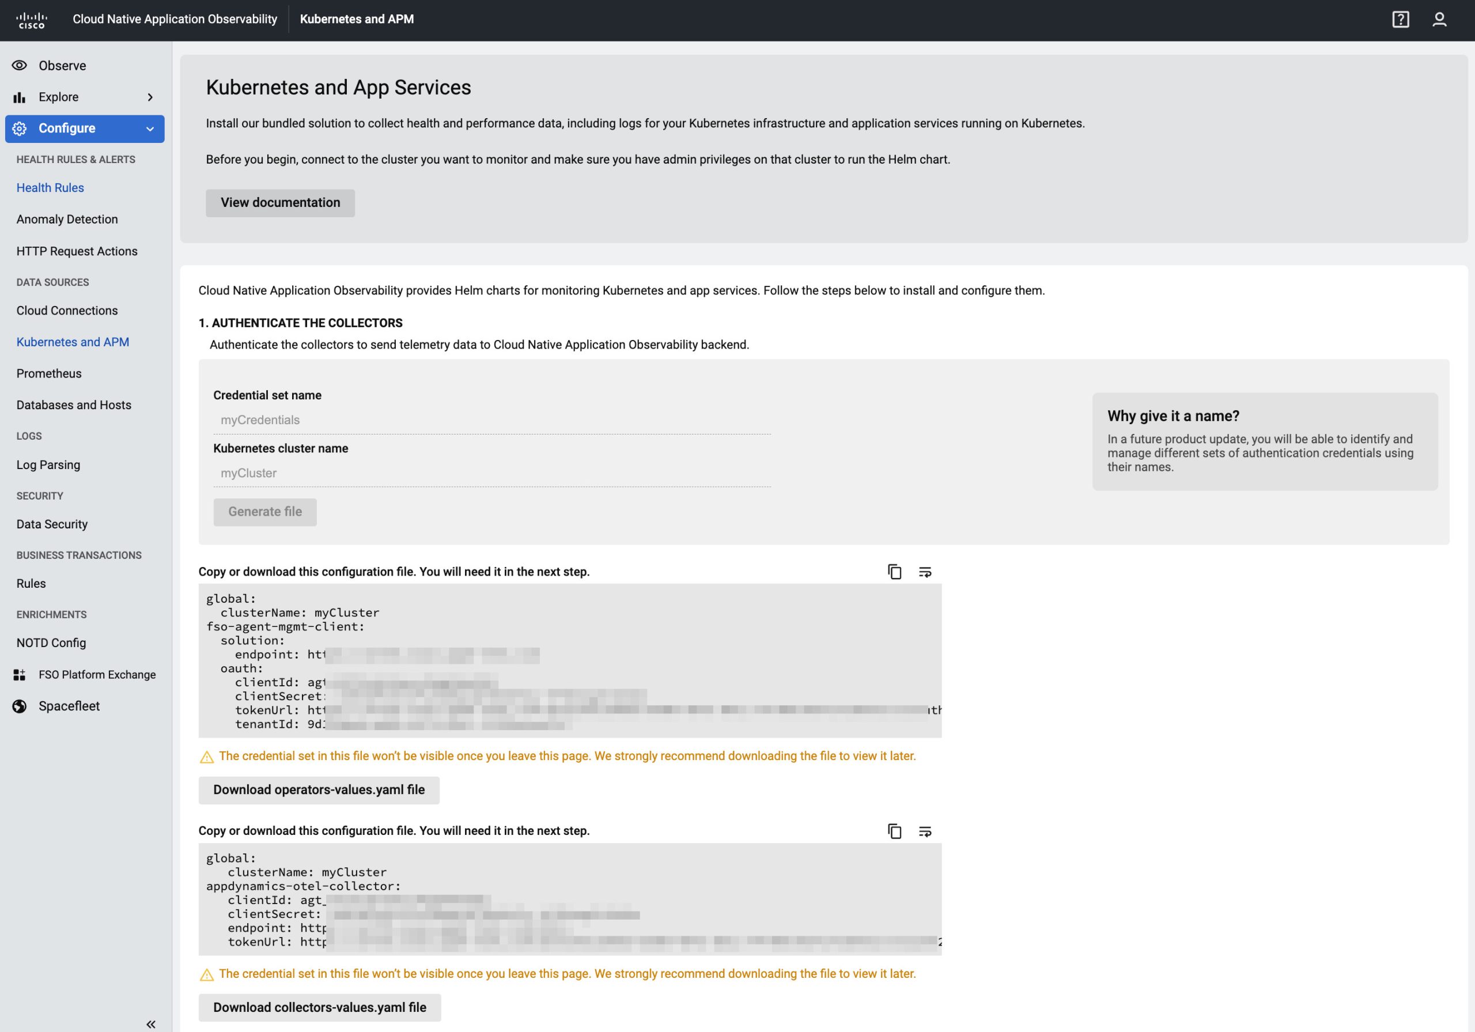Toggle word wrap on the collectors config block
The height and width of the screenshot is (1032, 1475).
[925, 831]
